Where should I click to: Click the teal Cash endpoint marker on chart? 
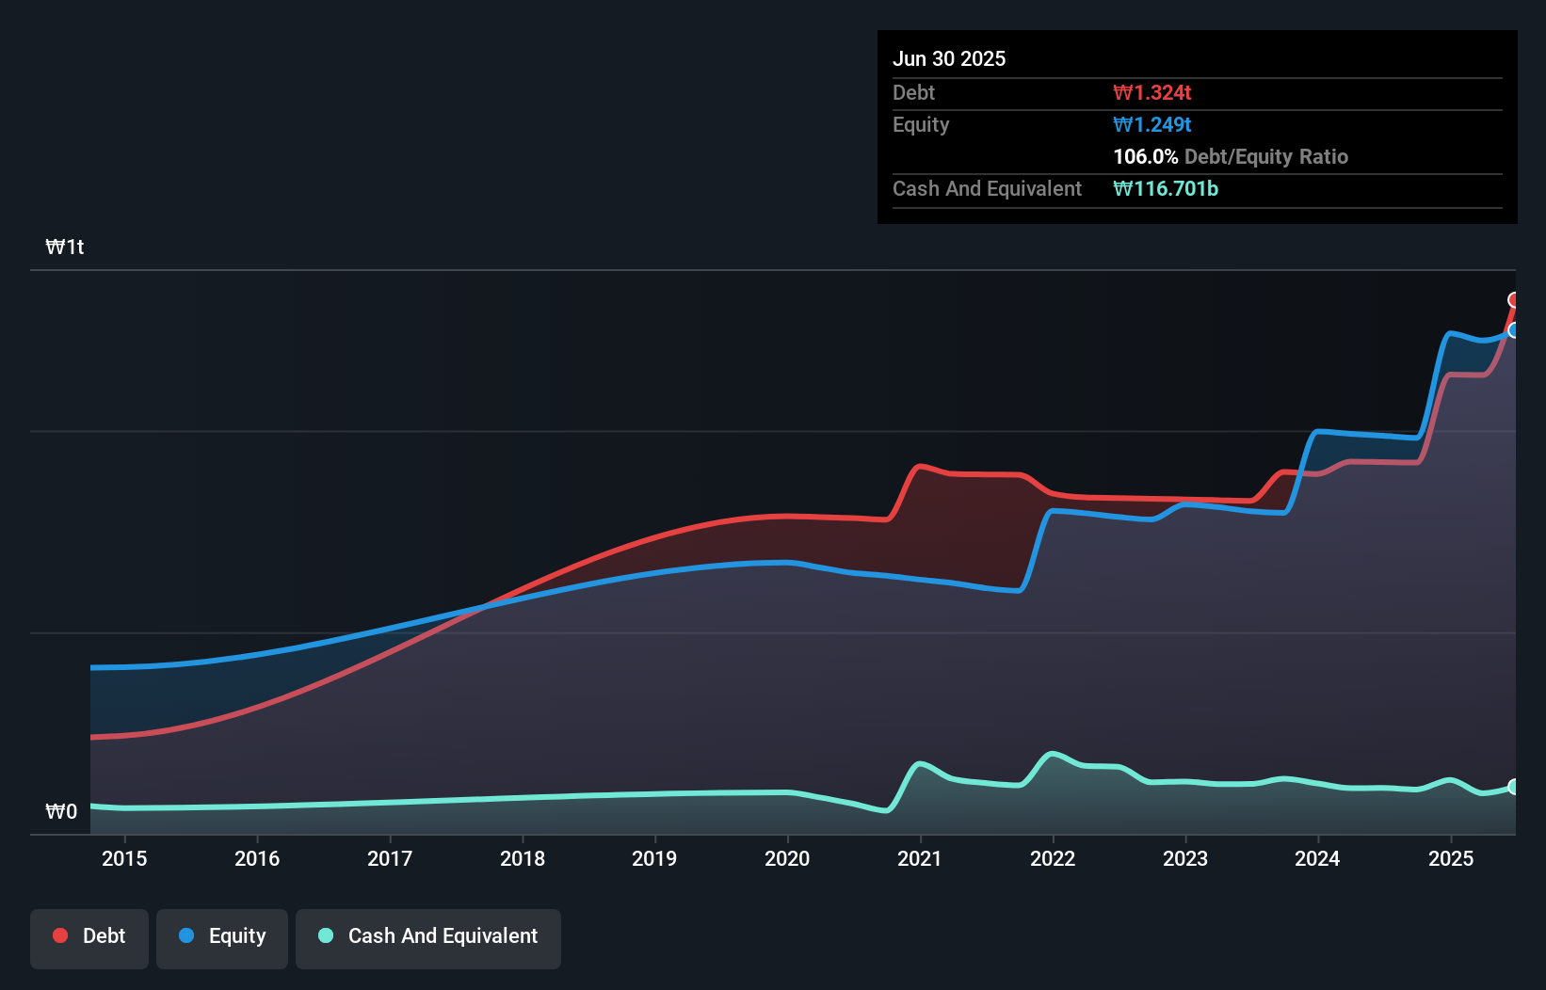pos(1514,786)
